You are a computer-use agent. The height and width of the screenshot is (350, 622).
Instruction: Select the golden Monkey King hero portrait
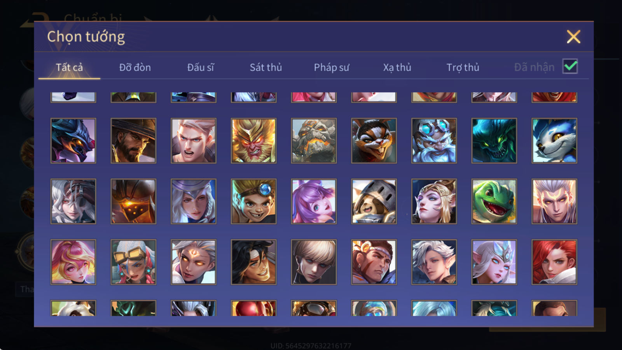pos(253,140)
